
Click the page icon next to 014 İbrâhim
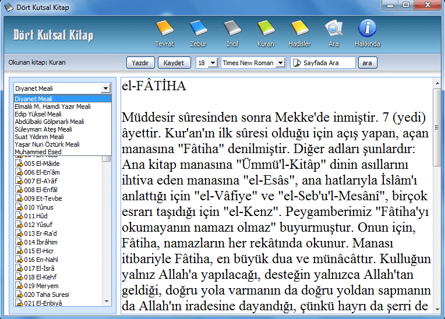click(x=19, y=242)
